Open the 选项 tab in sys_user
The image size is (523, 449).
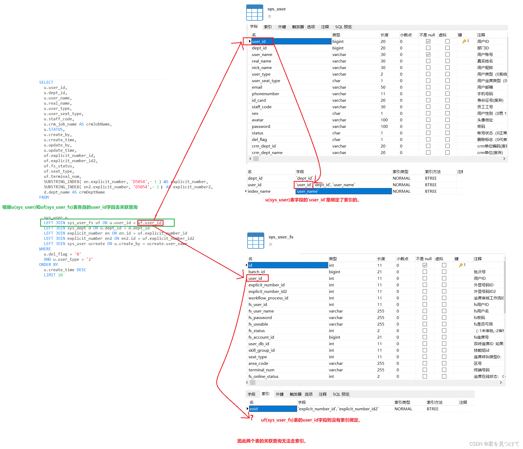tap(311, 27)
